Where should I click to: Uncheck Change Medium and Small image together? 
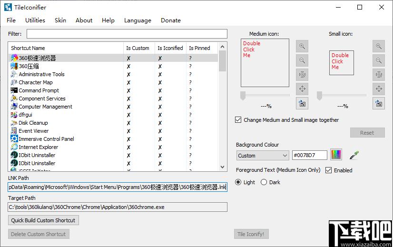pos(238,120)
